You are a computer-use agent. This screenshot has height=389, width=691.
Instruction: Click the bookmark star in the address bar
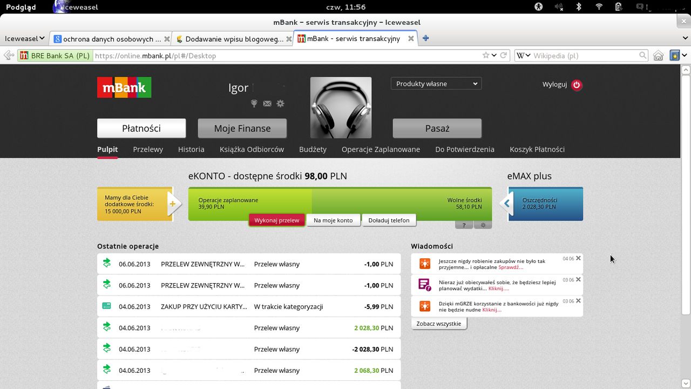(486, 56)
